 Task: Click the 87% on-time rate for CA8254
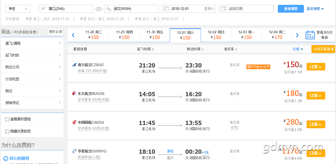tap(235, 127)
